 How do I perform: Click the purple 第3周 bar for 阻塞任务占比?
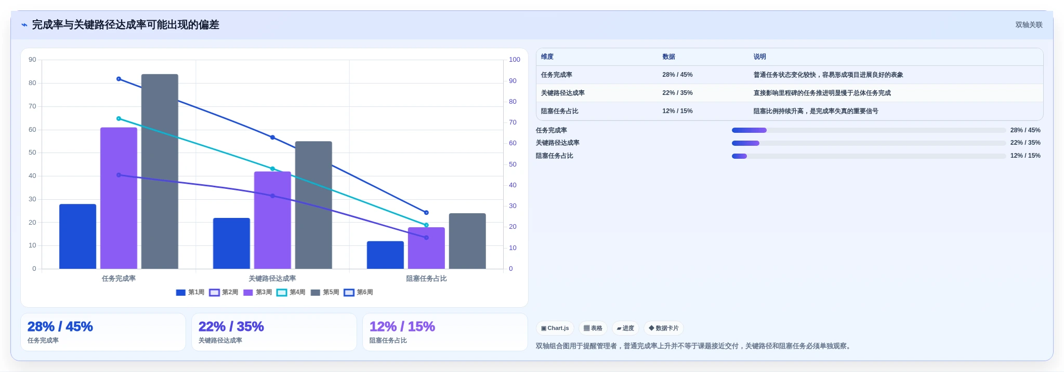point(426,248)
